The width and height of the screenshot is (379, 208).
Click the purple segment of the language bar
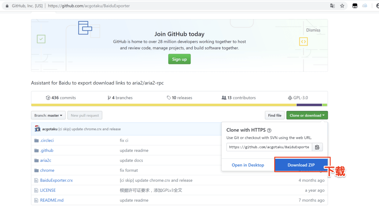309,105
